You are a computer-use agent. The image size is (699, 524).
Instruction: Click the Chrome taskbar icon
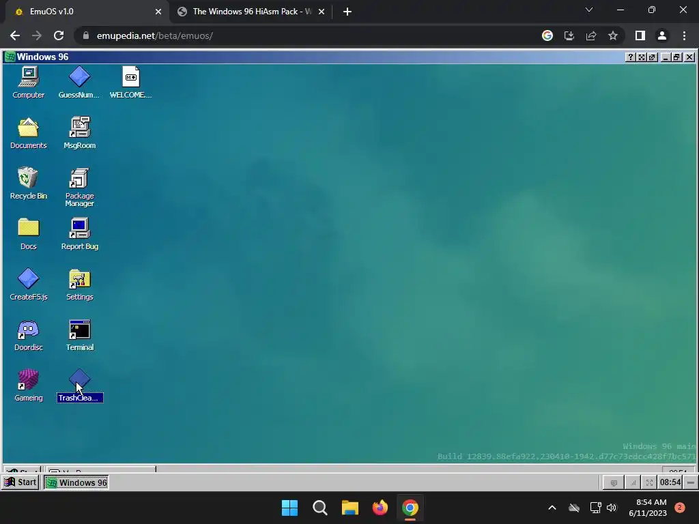coord(410,508)
